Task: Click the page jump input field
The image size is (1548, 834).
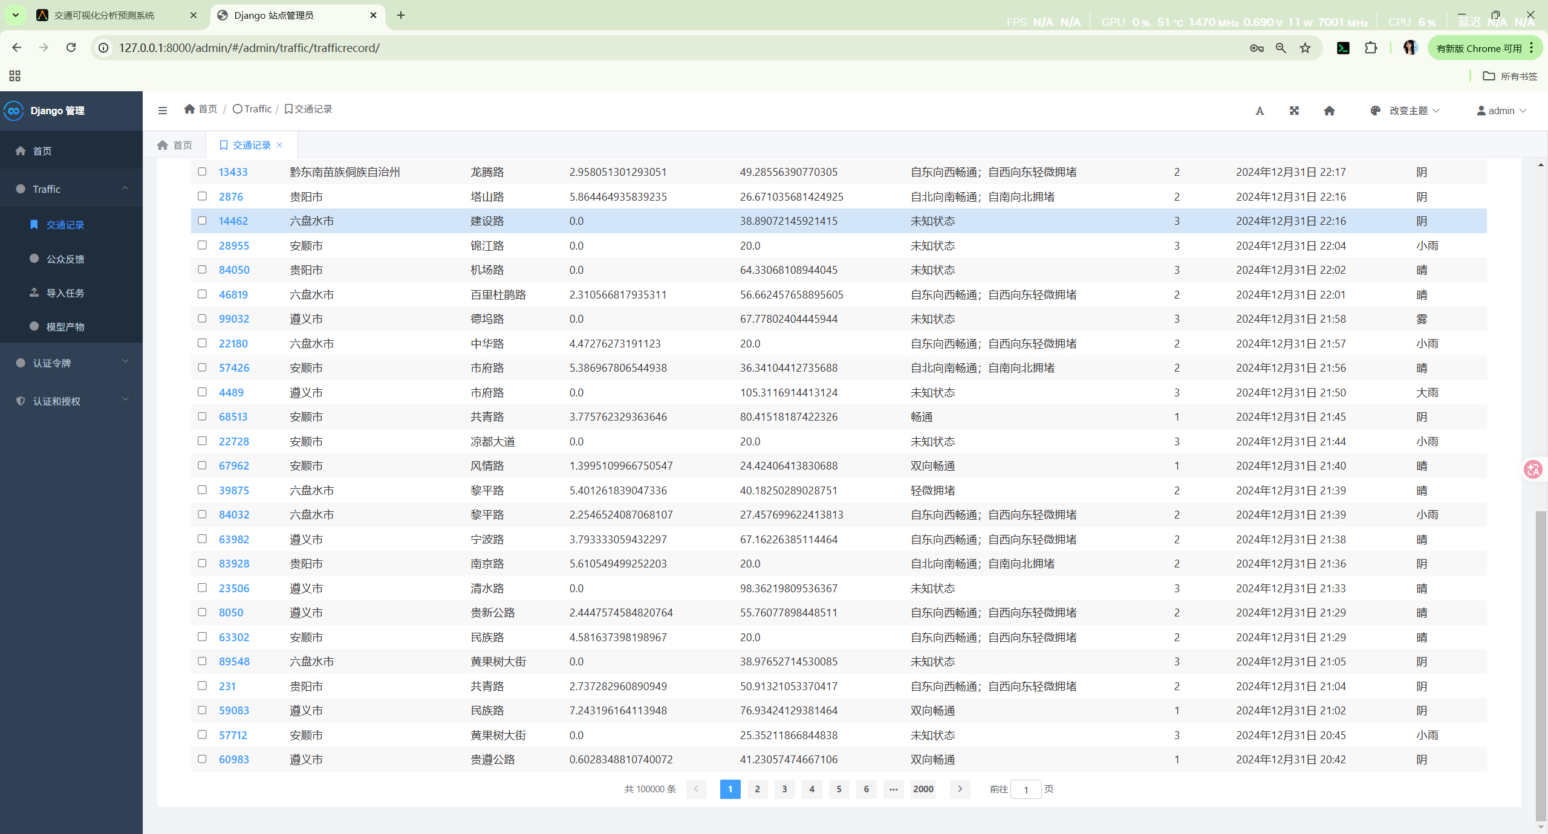Action: 1026,789
